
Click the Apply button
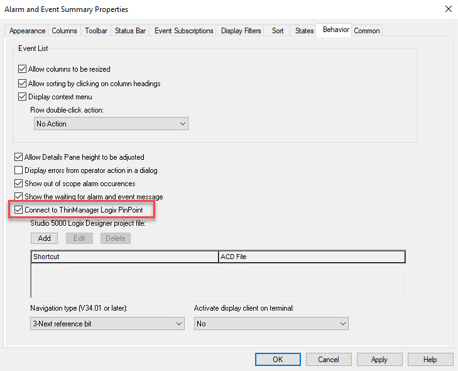tap(379, 359)
